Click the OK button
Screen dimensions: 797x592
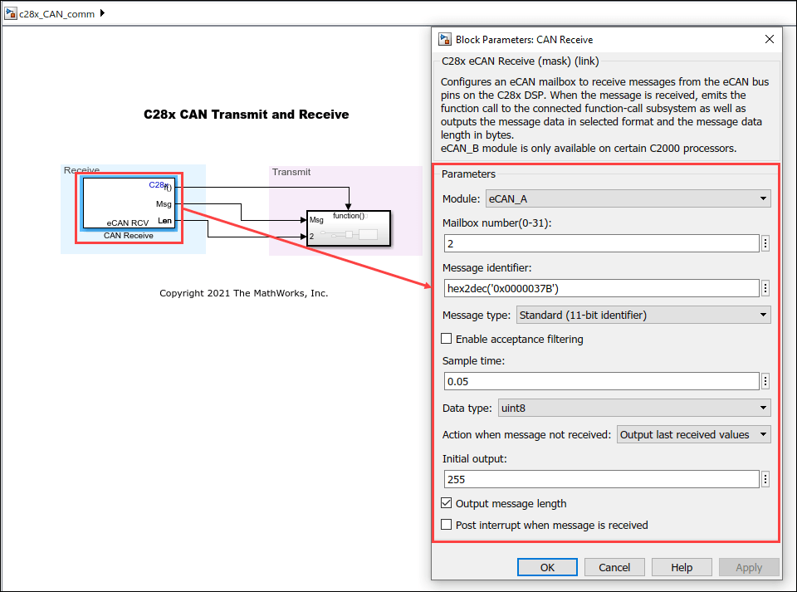point(547,567)
